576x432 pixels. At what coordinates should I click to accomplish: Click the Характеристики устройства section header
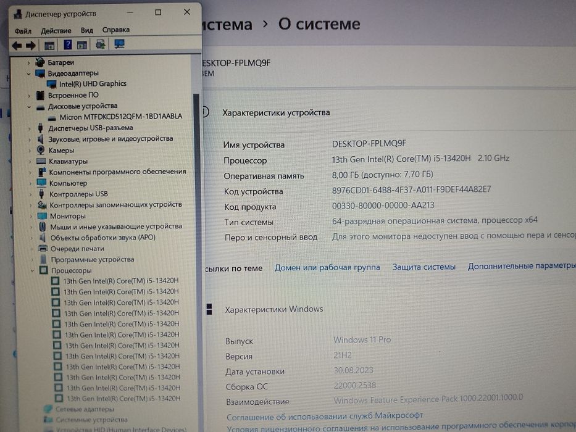276,113
